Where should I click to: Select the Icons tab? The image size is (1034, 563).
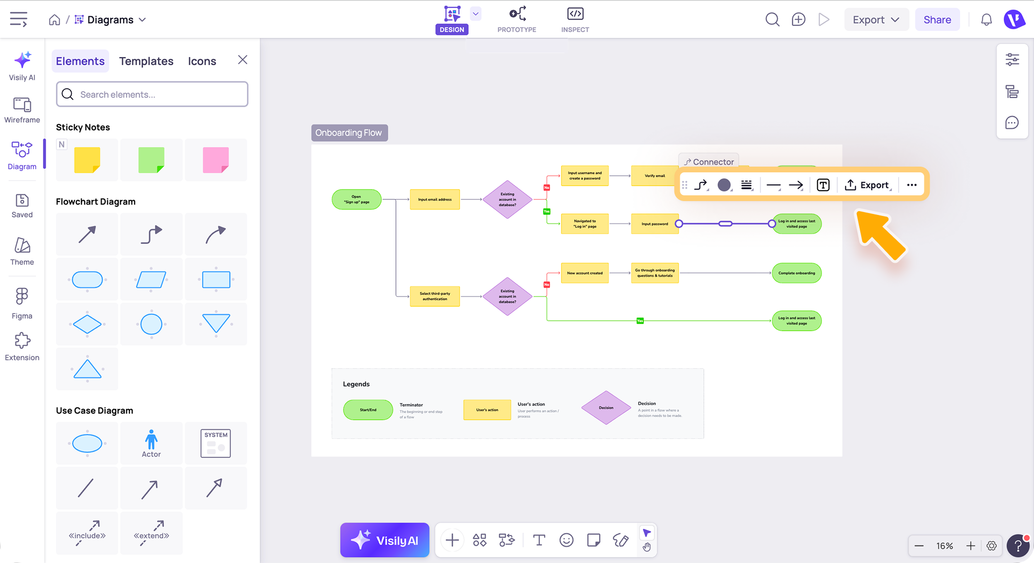(202, 61)
